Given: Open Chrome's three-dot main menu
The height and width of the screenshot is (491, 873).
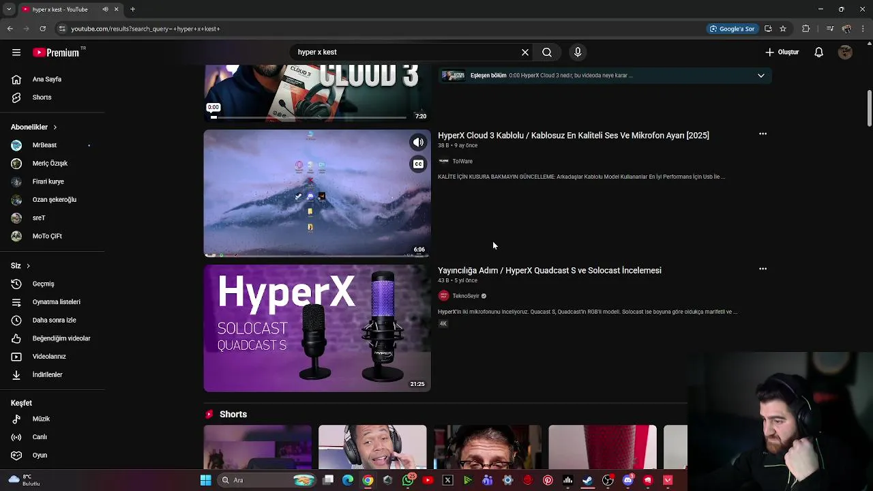Looking at the screenshot, I should point(863,29).
